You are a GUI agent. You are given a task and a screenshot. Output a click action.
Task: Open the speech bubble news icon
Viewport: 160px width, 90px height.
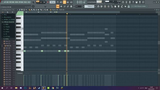pyautogui.click(x=143, y=2)
